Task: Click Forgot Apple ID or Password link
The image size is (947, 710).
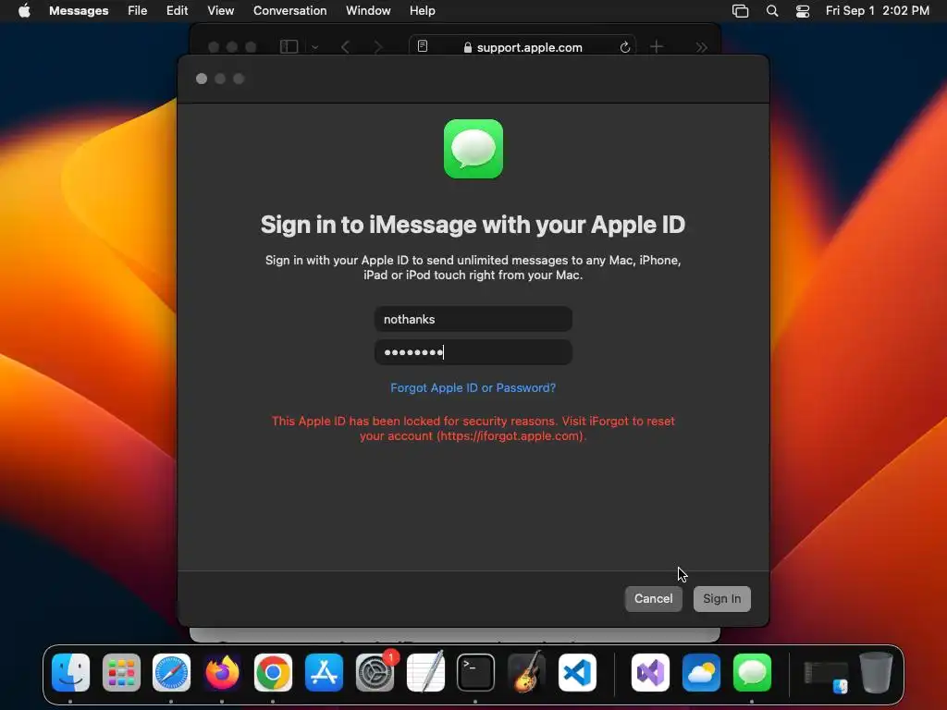Action: point(473,387)
